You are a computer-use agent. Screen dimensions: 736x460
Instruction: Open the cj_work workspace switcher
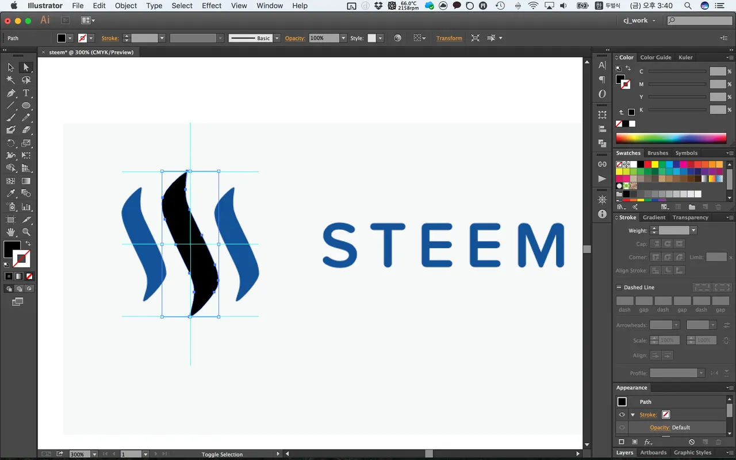[x=639, y=20]
